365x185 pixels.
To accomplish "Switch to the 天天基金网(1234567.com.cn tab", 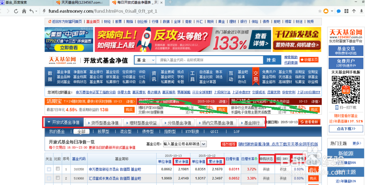I will tap(81, 3).
